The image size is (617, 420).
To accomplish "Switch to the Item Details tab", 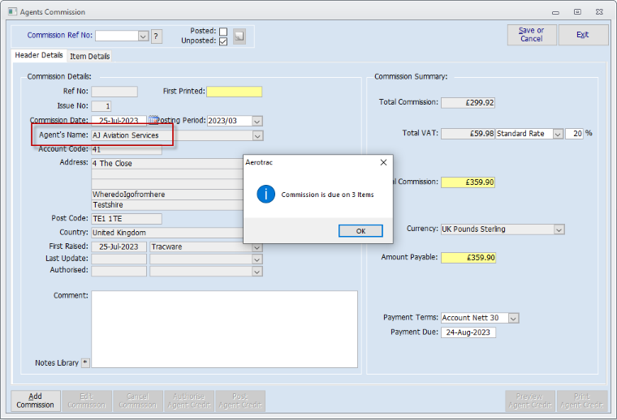I will click(x=90, y=56).
